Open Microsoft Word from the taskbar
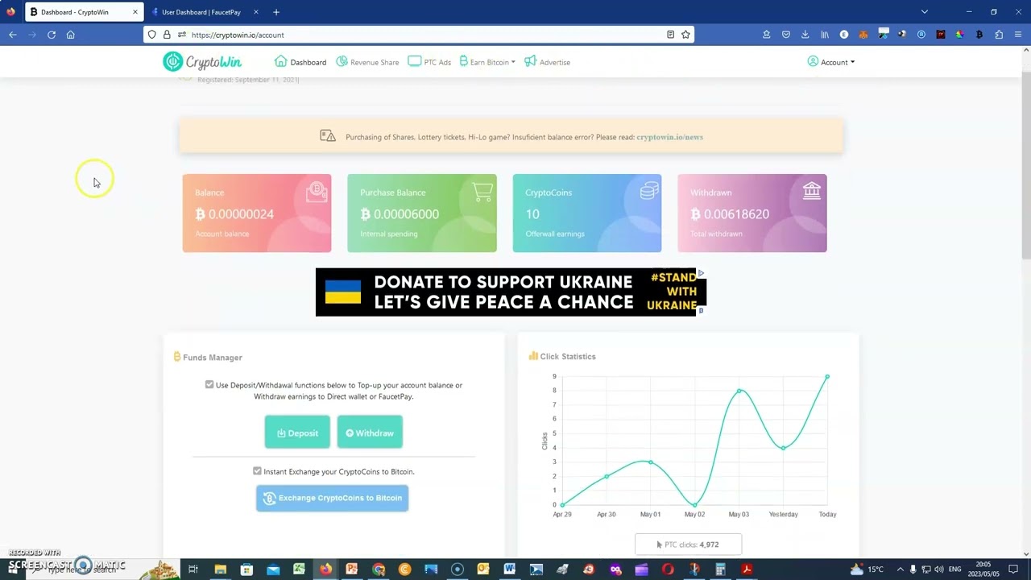 (x=509, y=570)
